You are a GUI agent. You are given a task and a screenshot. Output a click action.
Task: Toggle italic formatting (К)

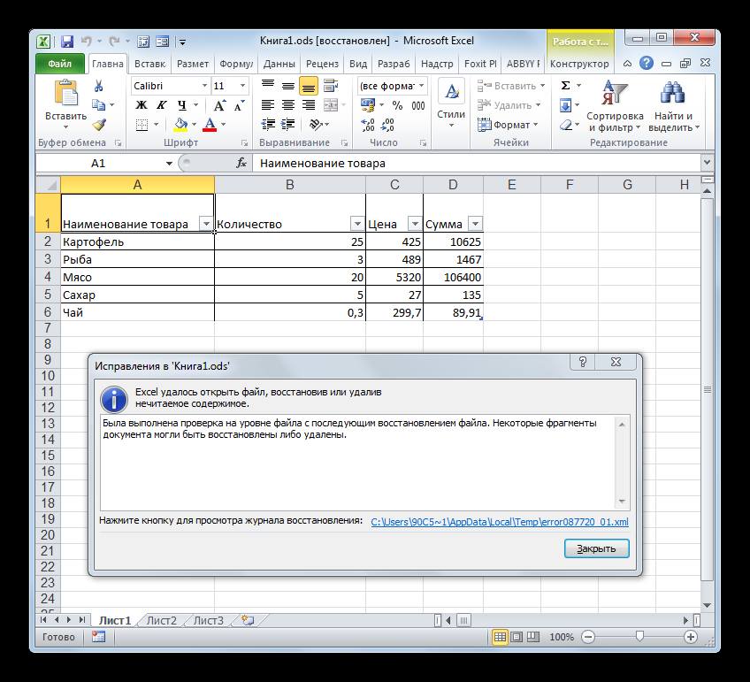coord(162,105)
